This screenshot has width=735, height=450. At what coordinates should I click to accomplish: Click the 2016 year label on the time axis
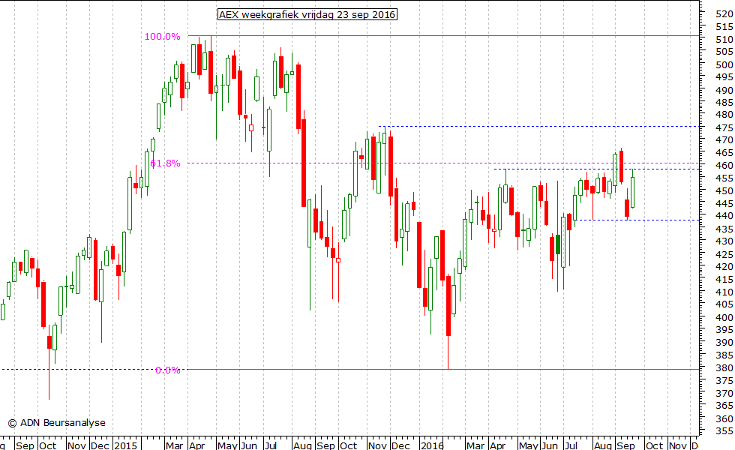pos(432,445)
